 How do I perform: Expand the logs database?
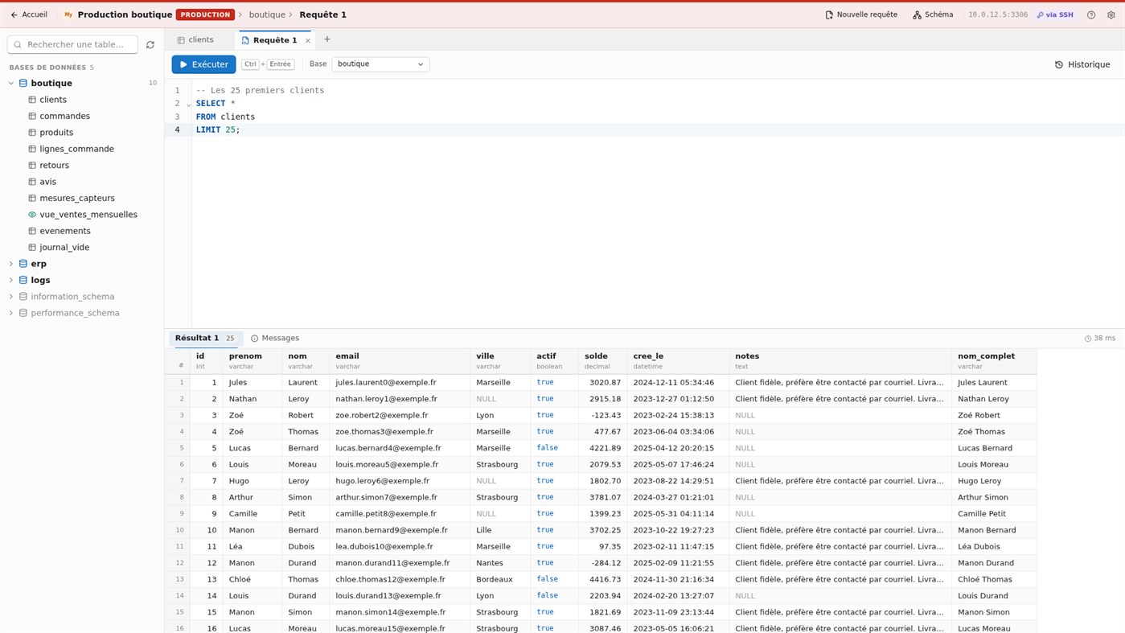point(11,281)
